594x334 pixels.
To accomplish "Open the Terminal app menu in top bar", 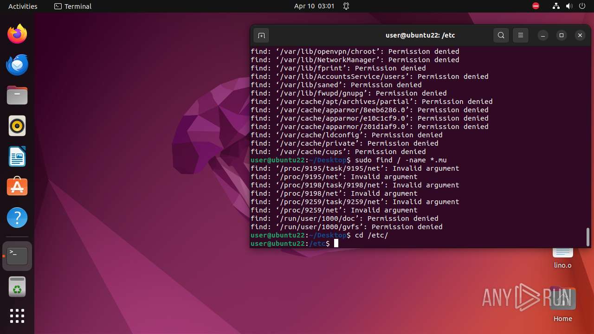I will 73,6.
